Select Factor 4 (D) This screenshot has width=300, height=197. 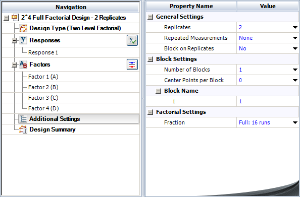point(43,108)
